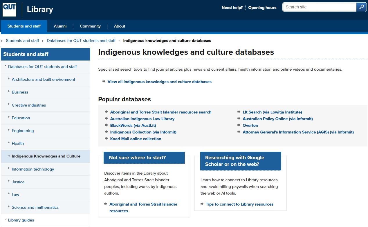This screenshot has width=368, height=227.
Task: Select the Community tab
Action: tap(90, 26)
